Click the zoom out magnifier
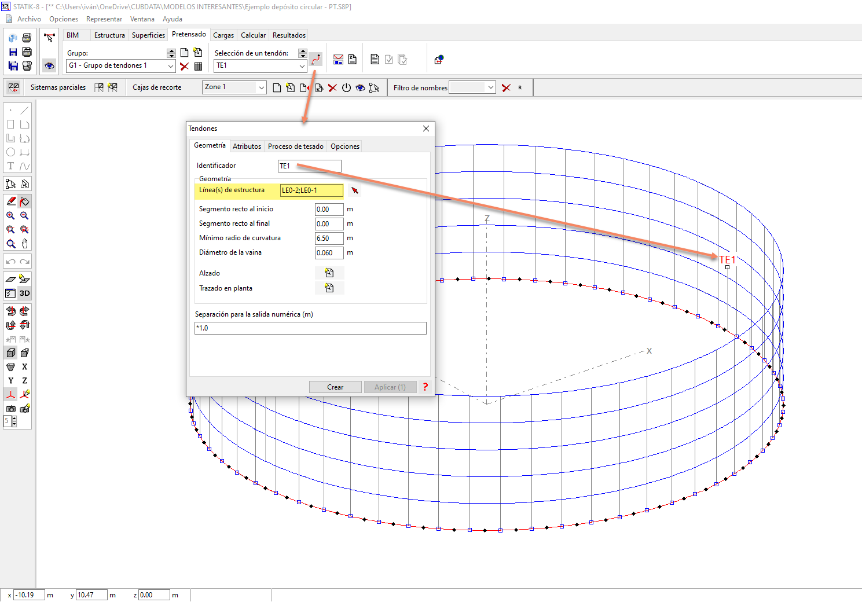Screen dimensions: 862x602 click(24, 215)
